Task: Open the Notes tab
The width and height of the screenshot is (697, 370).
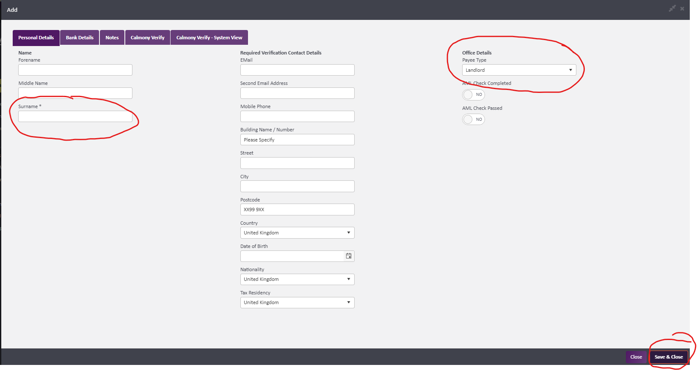Action: point(112,38)
